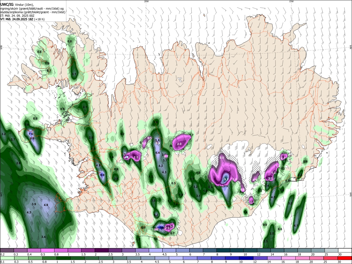Screen dimensions: 352x264
Task: Click the 6.6 precipitation value
Action: pos(32,138)
